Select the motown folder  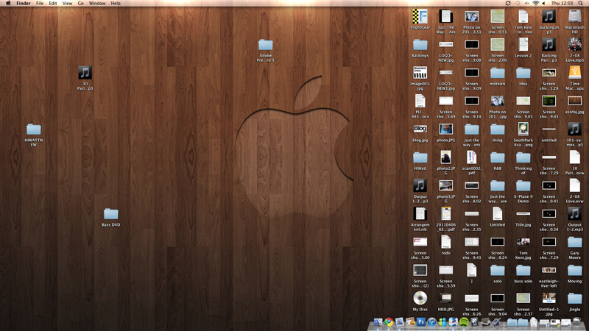coord(498,73)
